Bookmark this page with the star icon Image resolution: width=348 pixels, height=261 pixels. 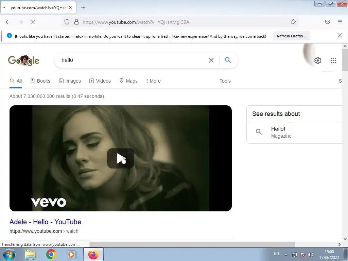click(x=293, y=22)
